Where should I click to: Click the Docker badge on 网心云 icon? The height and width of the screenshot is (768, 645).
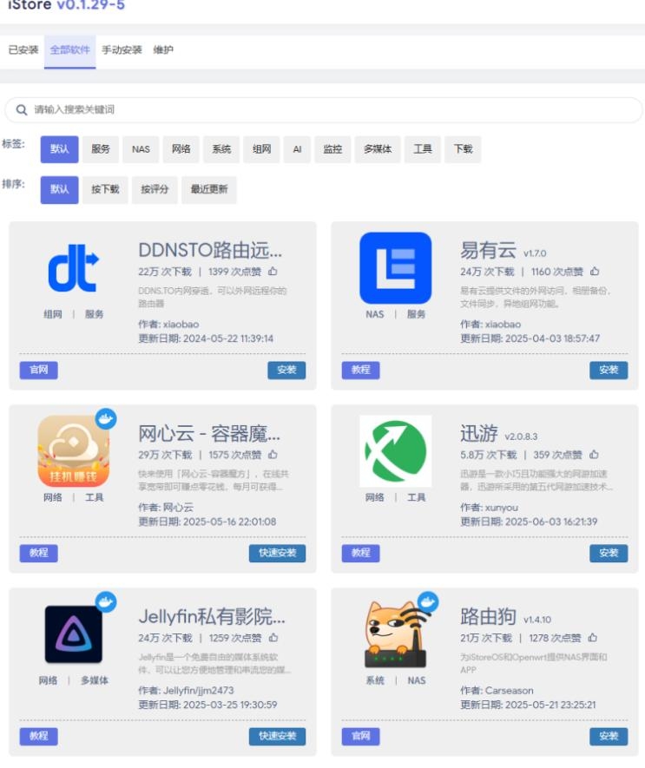[106, 419]
